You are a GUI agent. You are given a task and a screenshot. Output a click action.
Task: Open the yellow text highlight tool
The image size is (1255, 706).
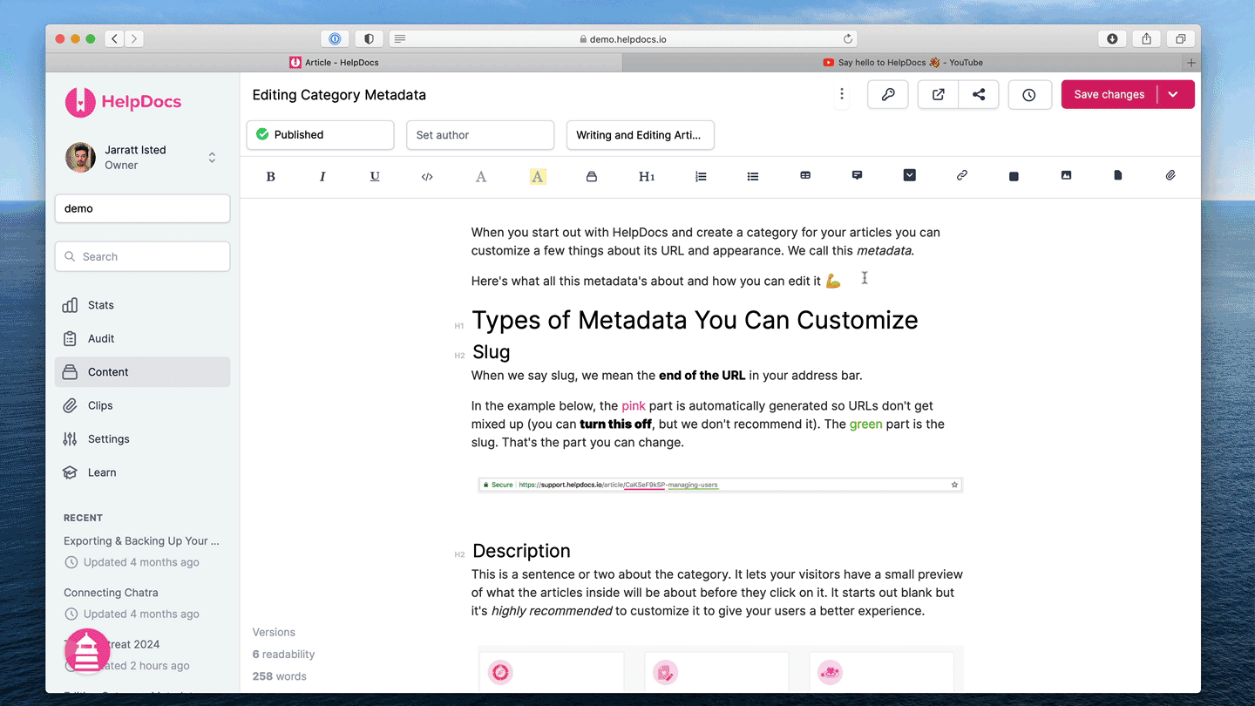tap(538, 176)
